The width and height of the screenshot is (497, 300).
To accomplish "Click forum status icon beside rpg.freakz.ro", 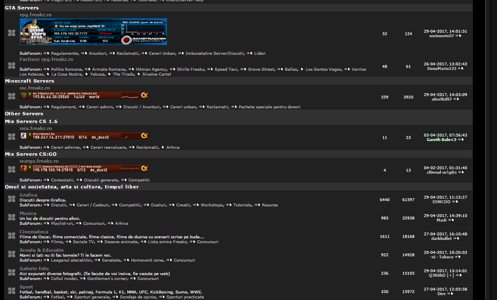I will (x=11, y=33).
